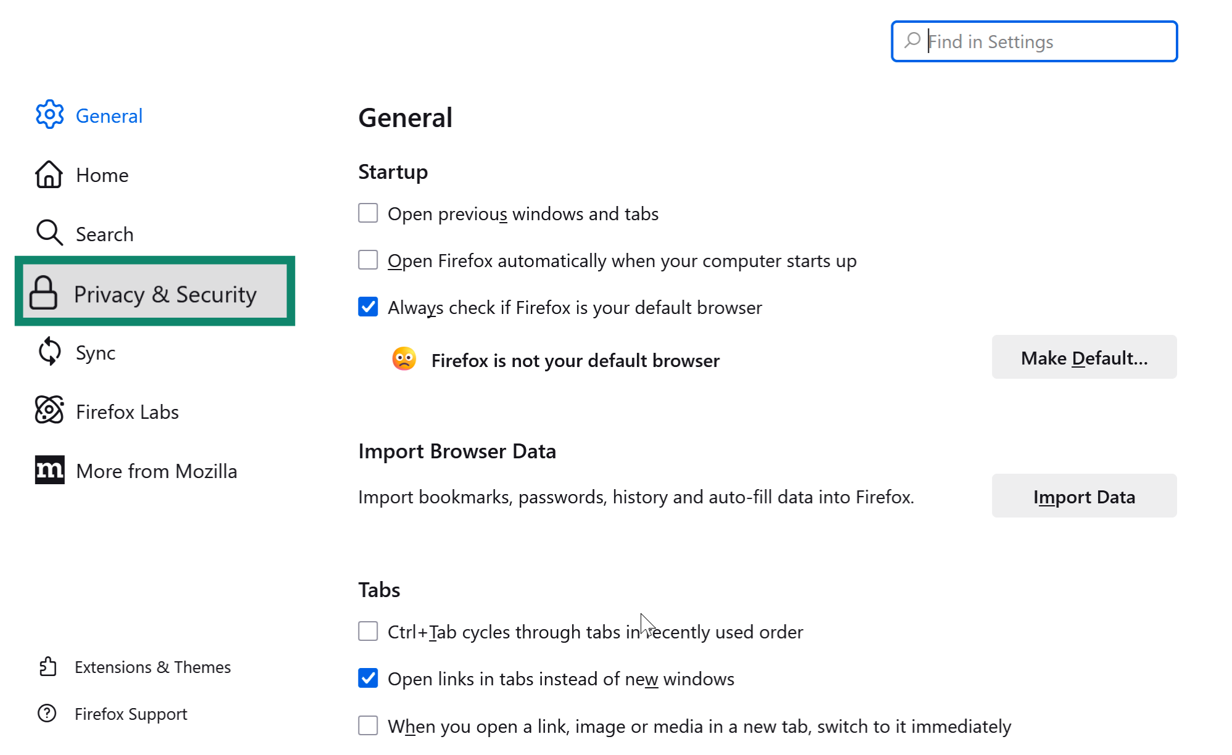Click the Import Data button
The width and height of the screenshot is (1232, 755).
[1084, 496]
